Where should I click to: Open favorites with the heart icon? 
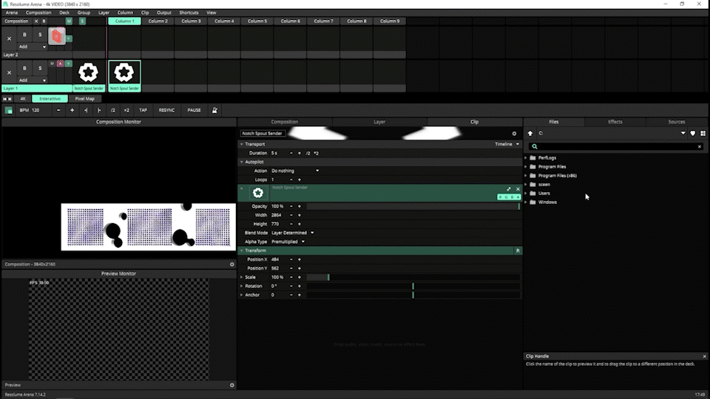click(x=692, y=134)
